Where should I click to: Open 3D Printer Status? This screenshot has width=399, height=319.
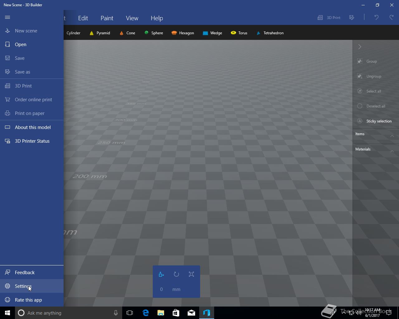coord(32,141)
